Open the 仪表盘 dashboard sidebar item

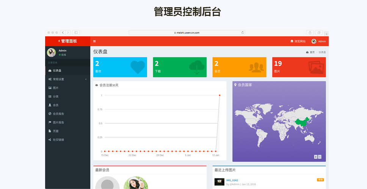coord(57,71)
